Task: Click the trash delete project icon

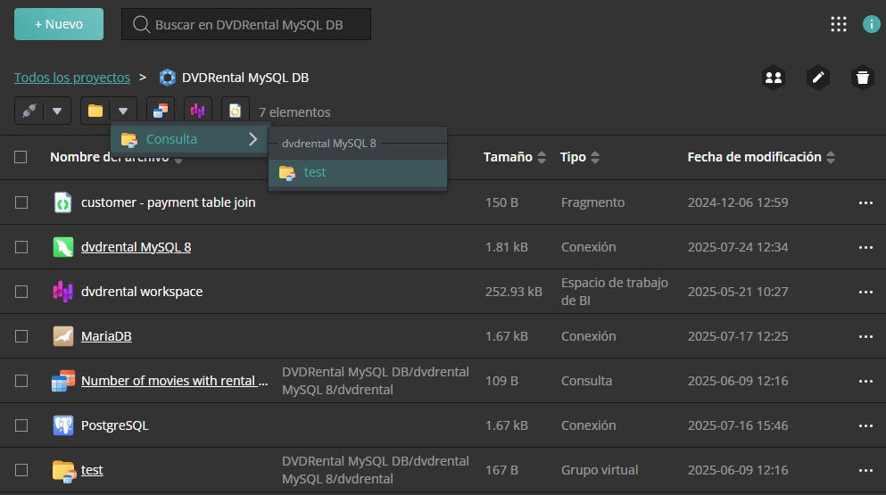Action: [861, 78]
